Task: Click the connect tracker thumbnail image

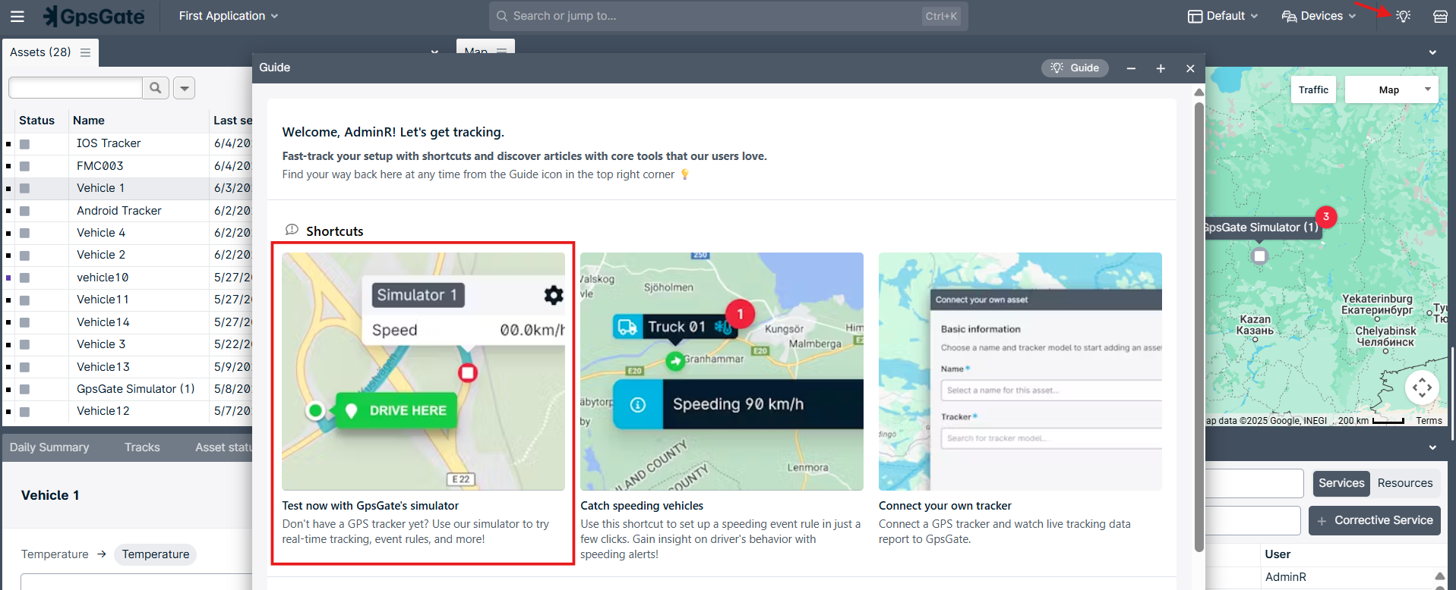Action: pos(1020,372)
